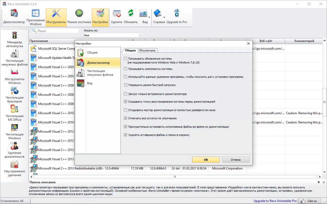The height and width of the screenshot is (204, 327).
Task: Select the Вид settings category
Action: coord(98,83)
